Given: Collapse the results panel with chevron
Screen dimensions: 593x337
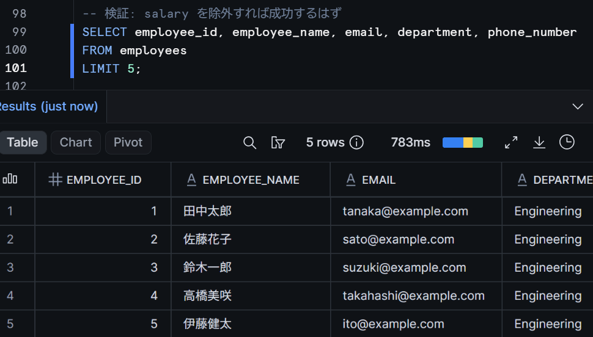Looking at the screenshot, I should [x=578, y=107].
